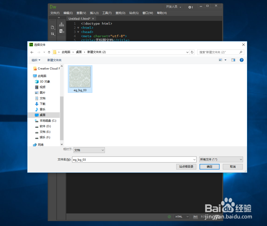Open the 图片 folder
This screenshot has width=267, height=226.
40,93
